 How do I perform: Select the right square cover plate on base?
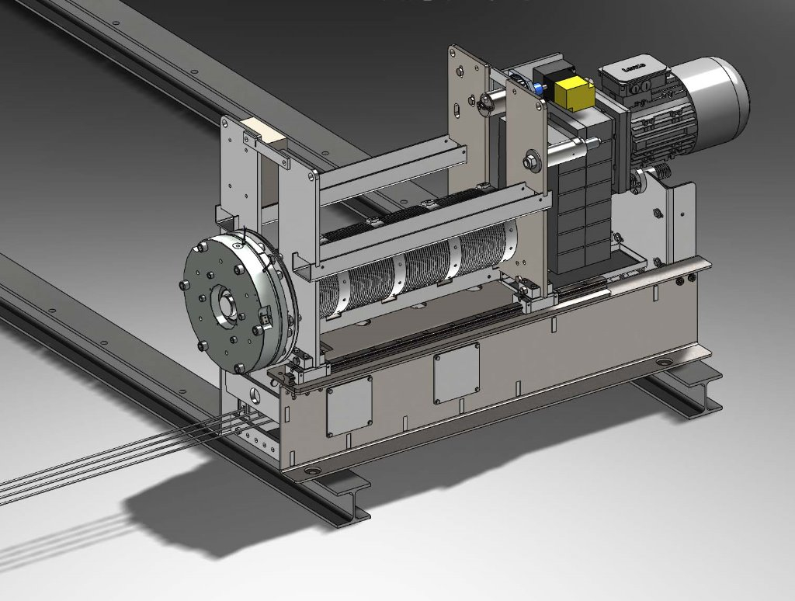pyautogui.click(x=456, y=372)
